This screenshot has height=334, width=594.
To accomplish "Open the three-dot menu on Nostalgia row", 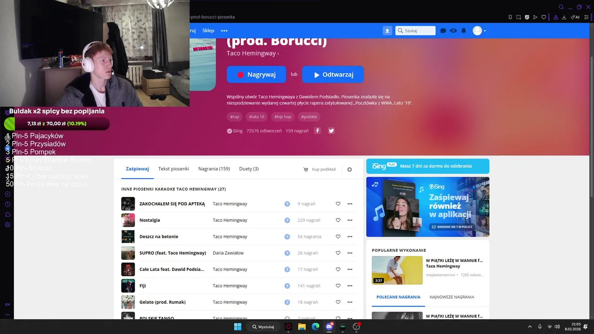I will (350, 220).
